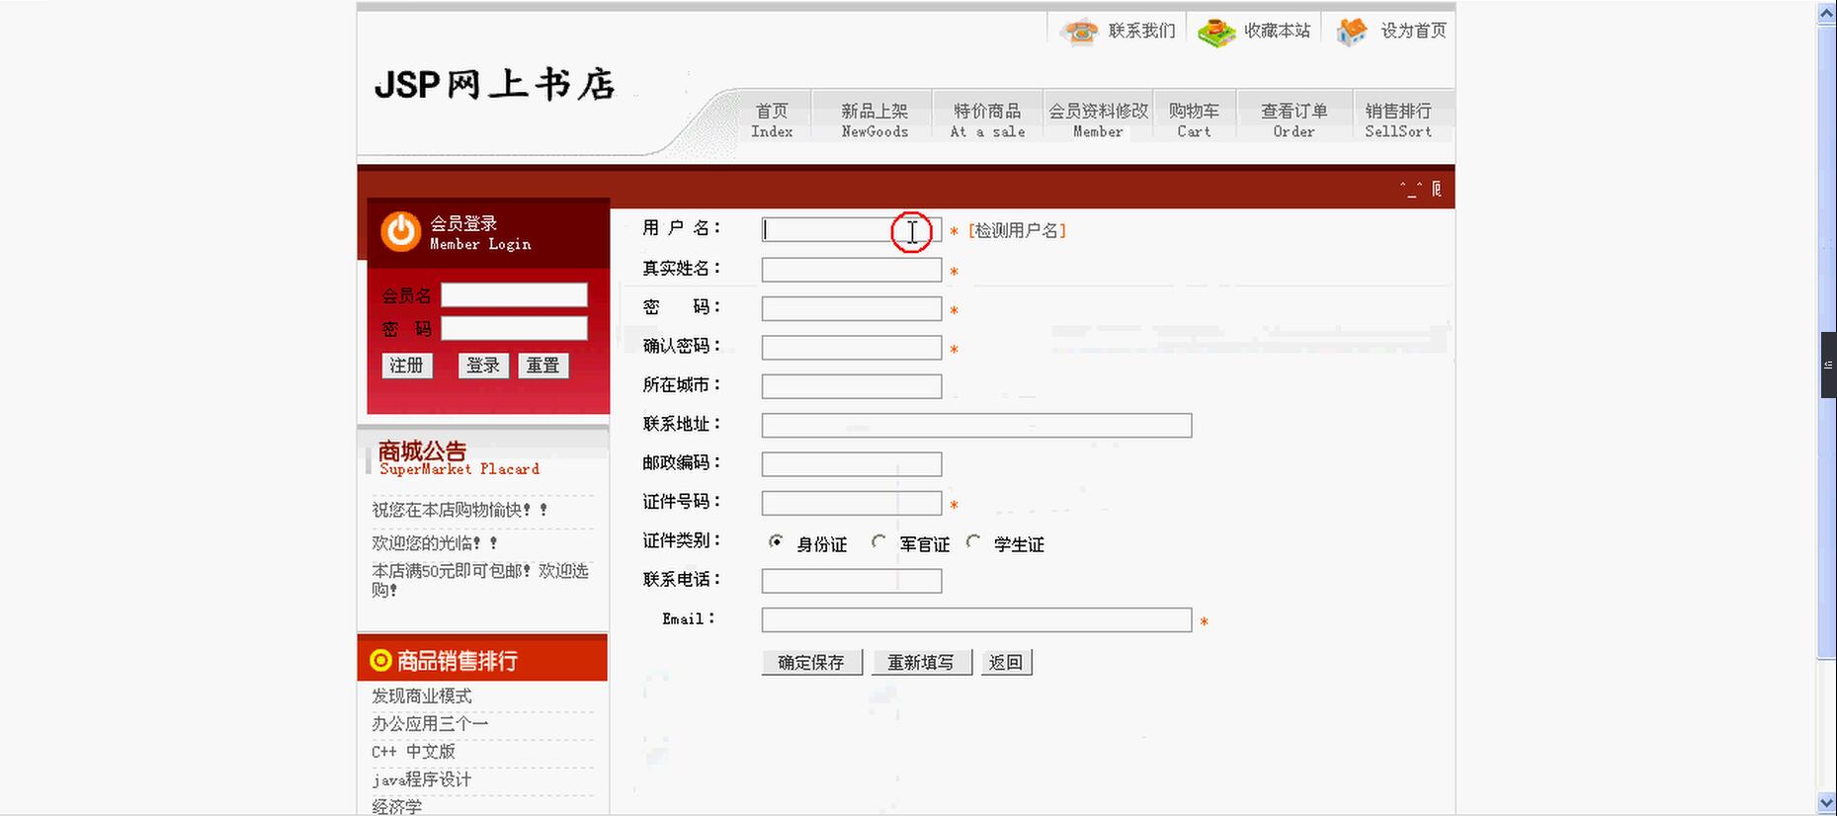
Task: Click the 祝您在本店购物愉快 announcement
Action: [459, 510]
